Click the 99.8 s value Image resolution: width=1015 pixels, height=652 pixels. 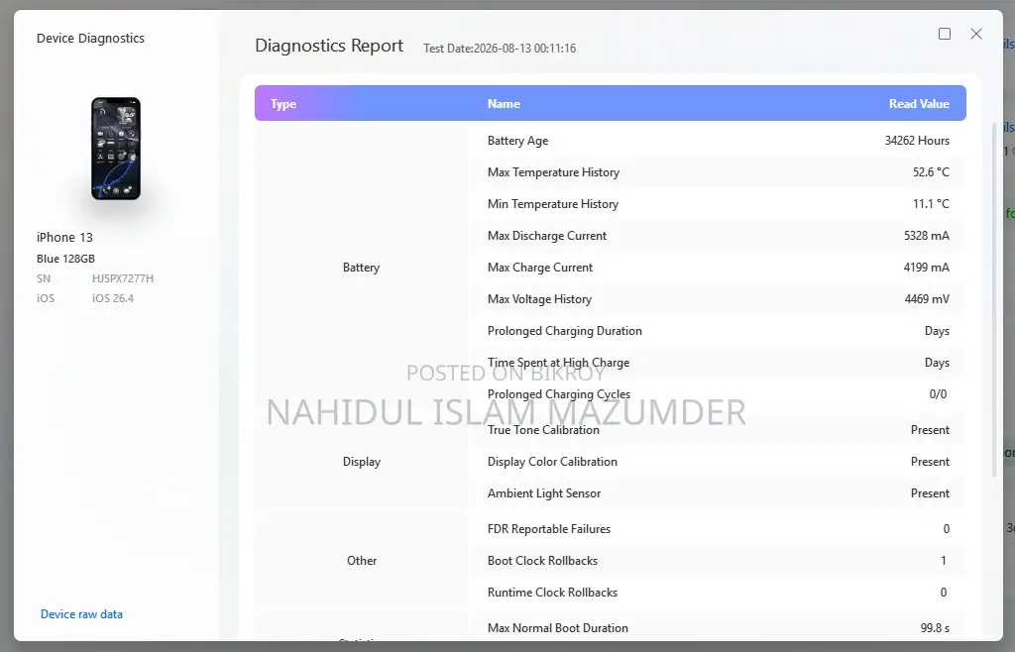[935, 627]
